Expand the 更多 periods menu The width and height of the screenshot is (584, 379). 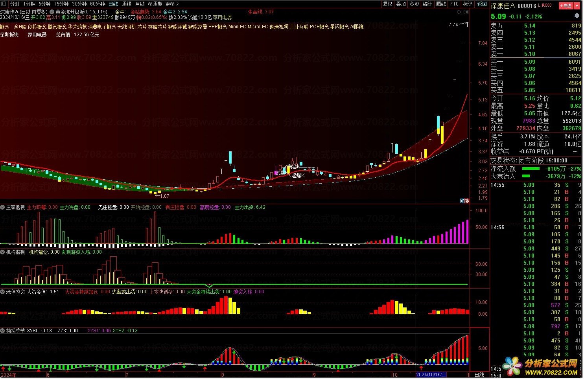pyautogui.click(x=172, y=4)
